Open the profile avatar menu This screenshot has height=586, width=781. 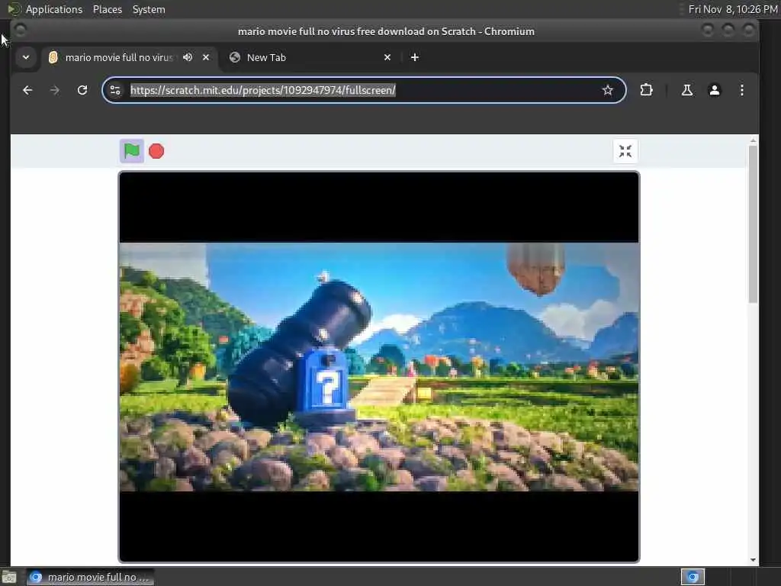pyautogui.click(x=714, y=90)
